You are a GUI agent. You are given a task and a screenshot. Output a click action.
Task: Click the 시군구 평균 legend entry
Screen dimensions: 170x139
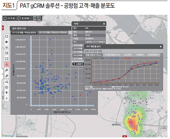click(113, 58)
